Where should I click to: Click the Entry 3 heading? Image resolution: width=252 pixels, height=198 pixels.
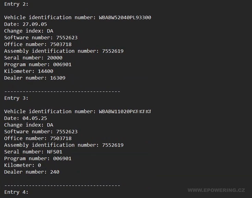pyautogui.click(x=16, y=98)
